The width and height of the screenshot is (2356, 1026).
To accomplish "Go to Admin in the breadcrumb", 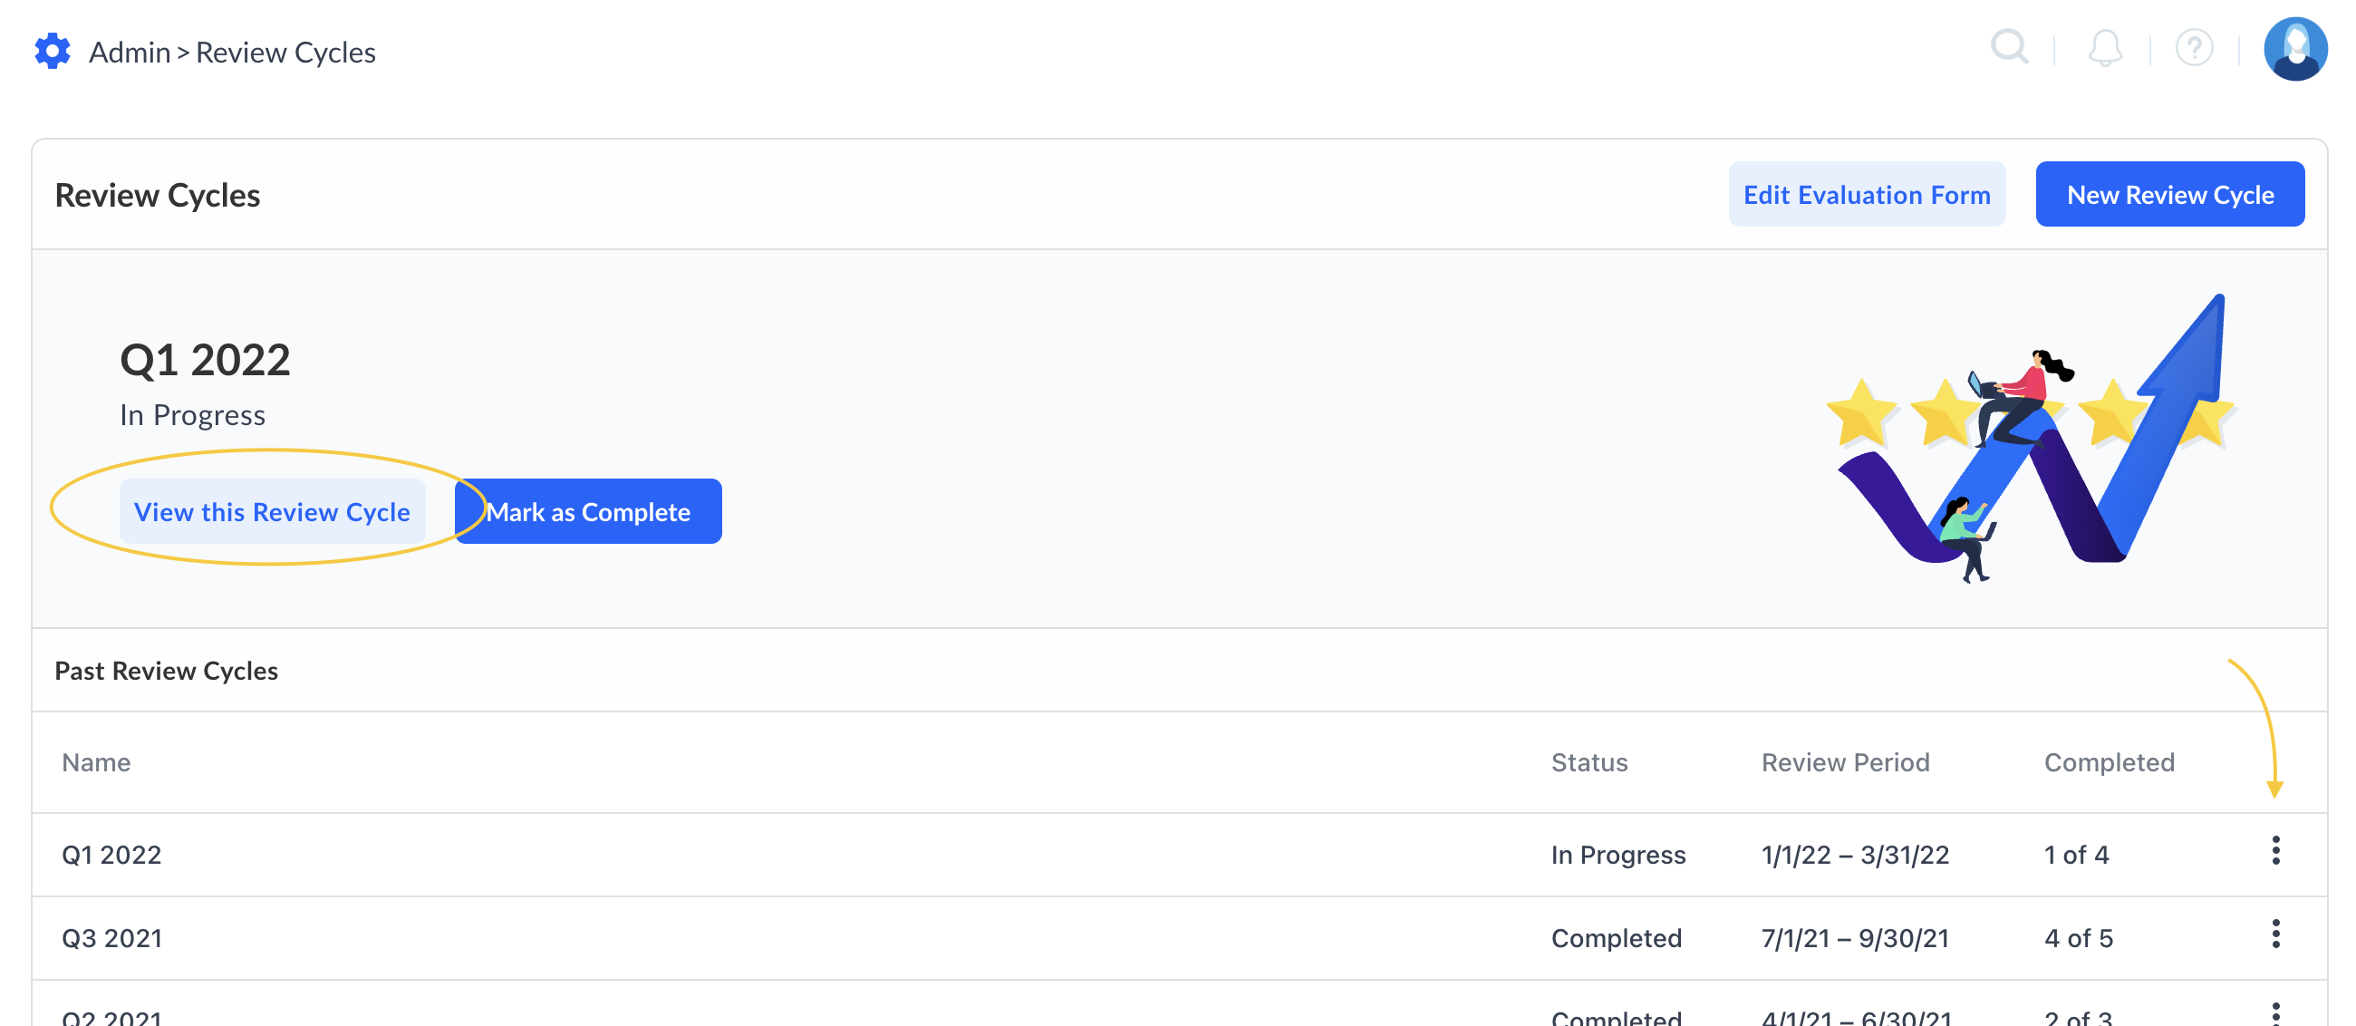I will (129, 53).
